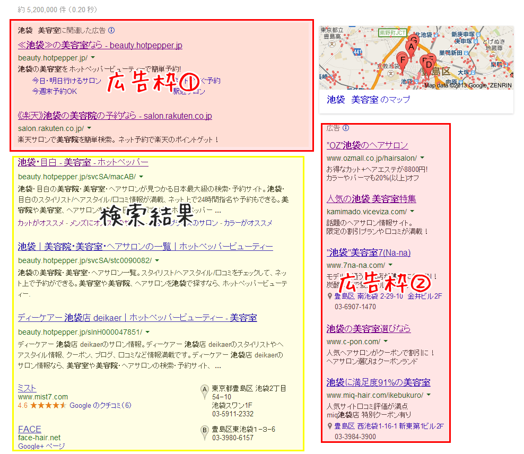
Task: Expand the arrow next to www.miq-hair.com/ikebukuro/
Action: pos(429,395)
